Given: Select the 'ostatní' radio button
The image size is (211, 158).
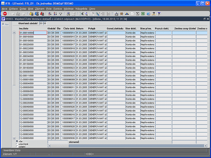Looking at the screenshot, I should pos(17,147).
